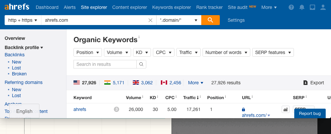The image size is (331, 134).
Task: Select the United Kingdom flag results
Action: (x=143, y=83)
